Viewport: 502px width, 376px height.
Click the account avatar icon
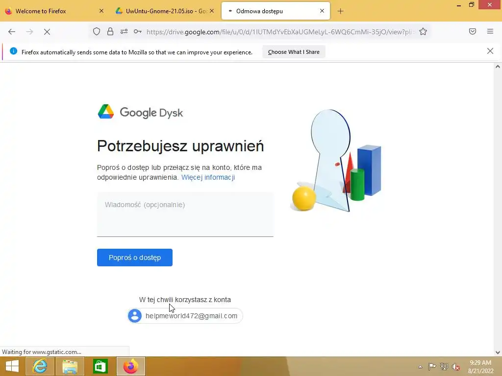pos(135,316)
